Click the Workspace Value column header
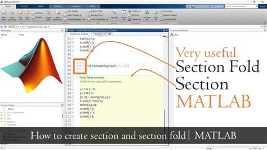This screenshot has height=150, width=267. (22, 35)
